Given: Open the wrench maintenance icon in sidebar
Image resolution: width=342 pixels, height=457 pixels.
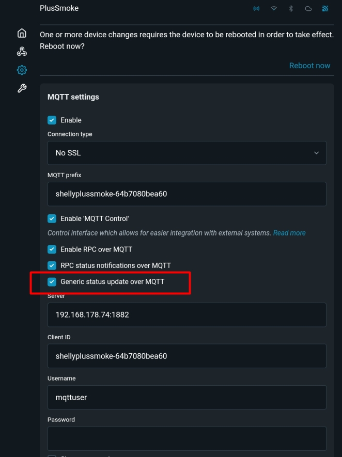Looking at the screenshot, I should point(22,88).
